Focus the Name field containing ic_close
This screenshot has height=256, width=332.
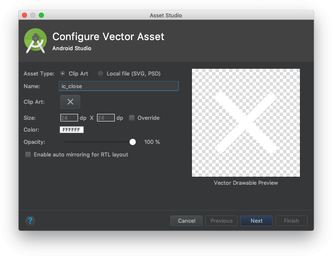119,86
